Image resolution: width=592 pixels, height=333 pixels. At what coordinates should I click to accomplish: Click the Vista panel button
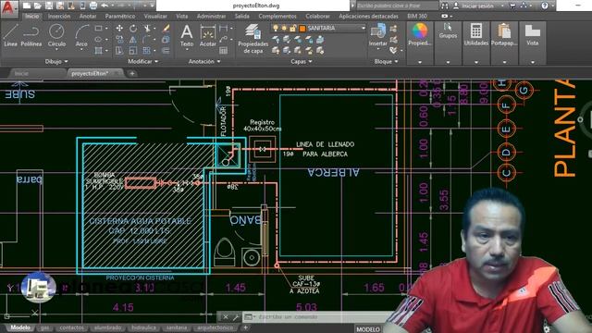[x=533, y=35]
